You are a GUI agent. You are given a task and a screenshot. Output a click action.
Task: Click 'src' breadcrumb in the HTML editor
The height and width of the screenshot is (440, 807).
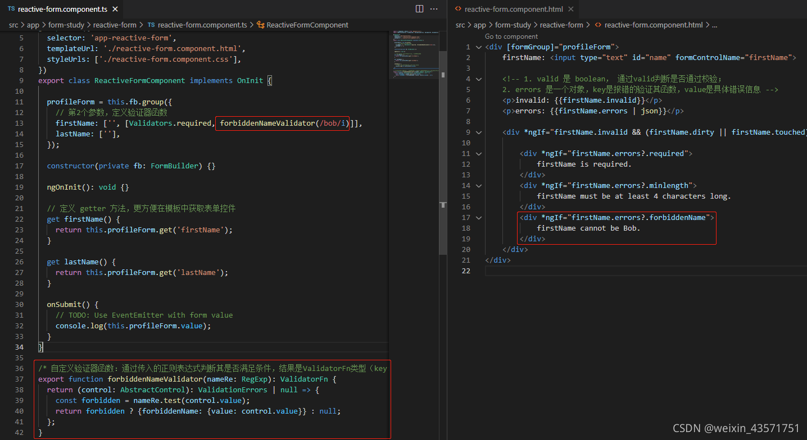[460, 25]
